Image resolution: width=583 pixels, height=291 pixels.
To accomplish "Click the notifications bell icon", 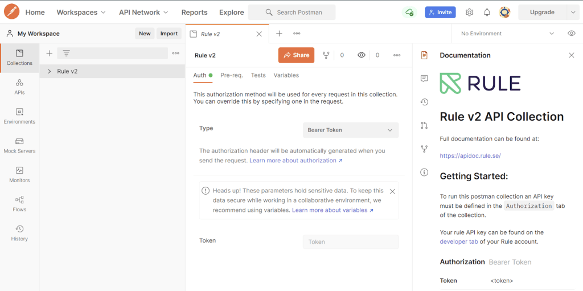I will [x=487, y=13].
